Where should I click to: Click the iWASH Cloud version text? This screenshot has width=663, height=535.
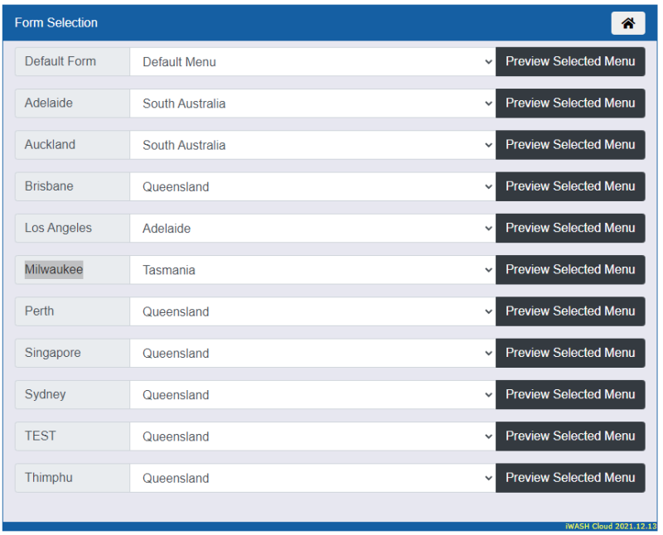610,527
